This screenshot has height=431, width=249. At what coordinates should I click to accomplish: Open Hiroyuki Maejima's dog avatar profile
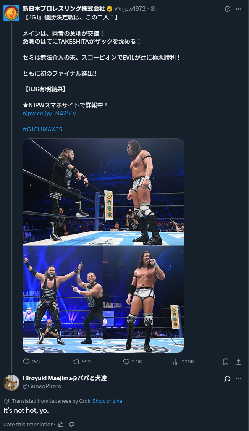tap(11, 383)
